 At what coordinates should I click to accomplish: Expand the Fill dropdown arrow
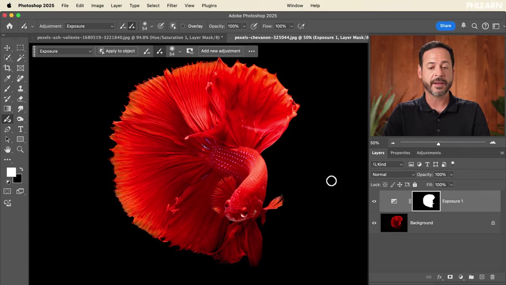point(451,185)
